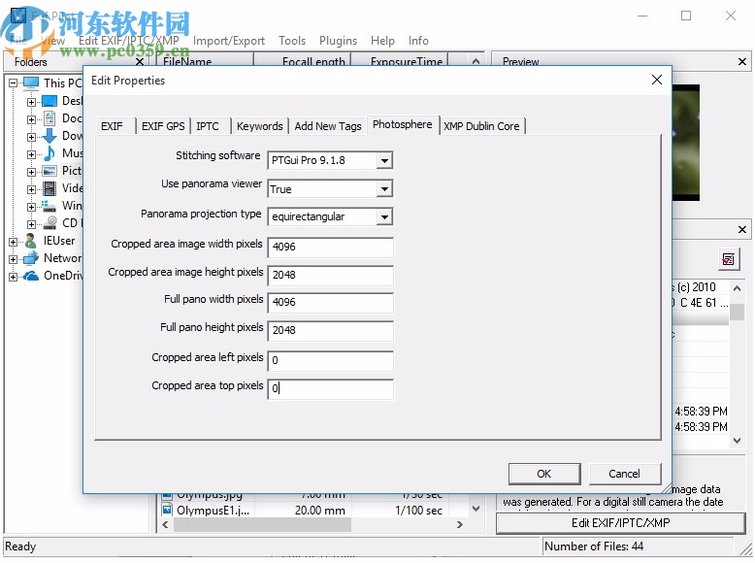Click the IEUser person icon
This screenshot has width=755, height=563.
31,241
